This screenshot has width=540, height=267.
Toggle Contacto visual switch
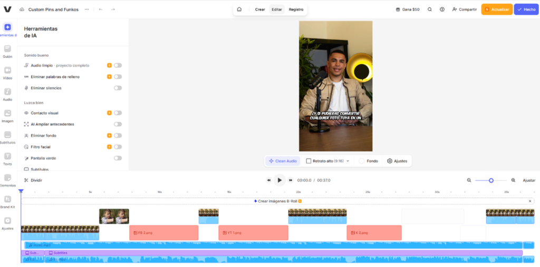tap(118, 113)
